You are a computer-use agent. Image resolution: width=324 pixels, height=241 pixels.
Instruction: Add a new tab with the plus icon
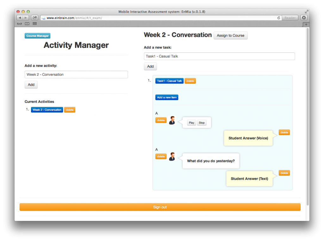coord(306,25)
